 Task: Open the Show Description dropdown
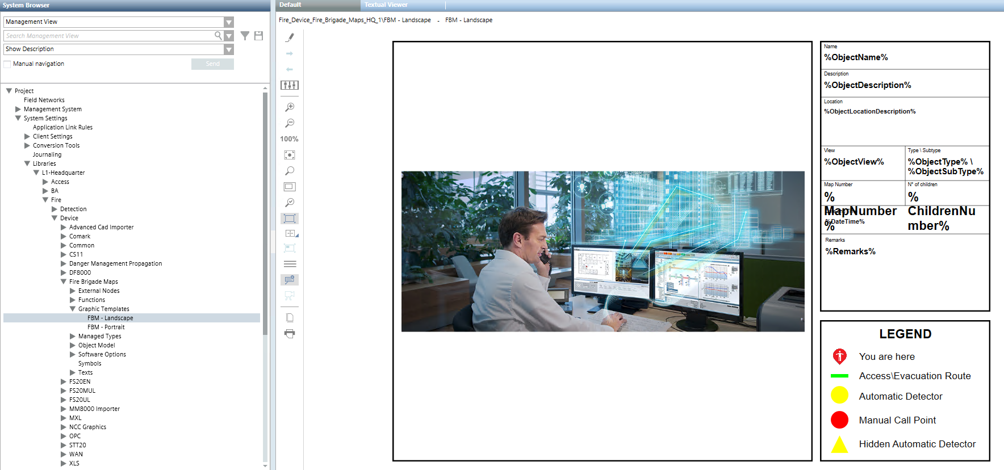228,49
